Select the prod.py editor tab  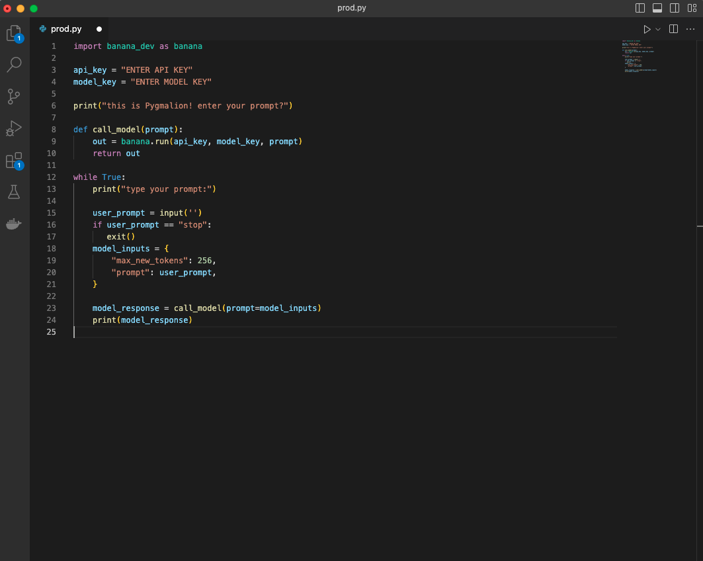point(66,29)
